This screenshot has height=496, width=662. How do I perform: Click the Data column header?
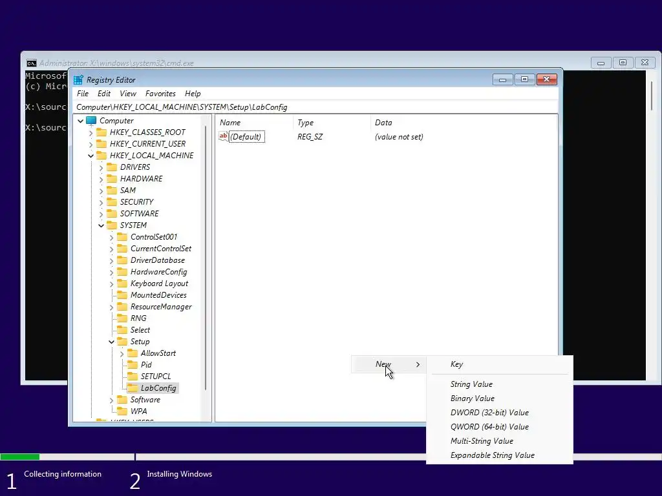[464, 123]
